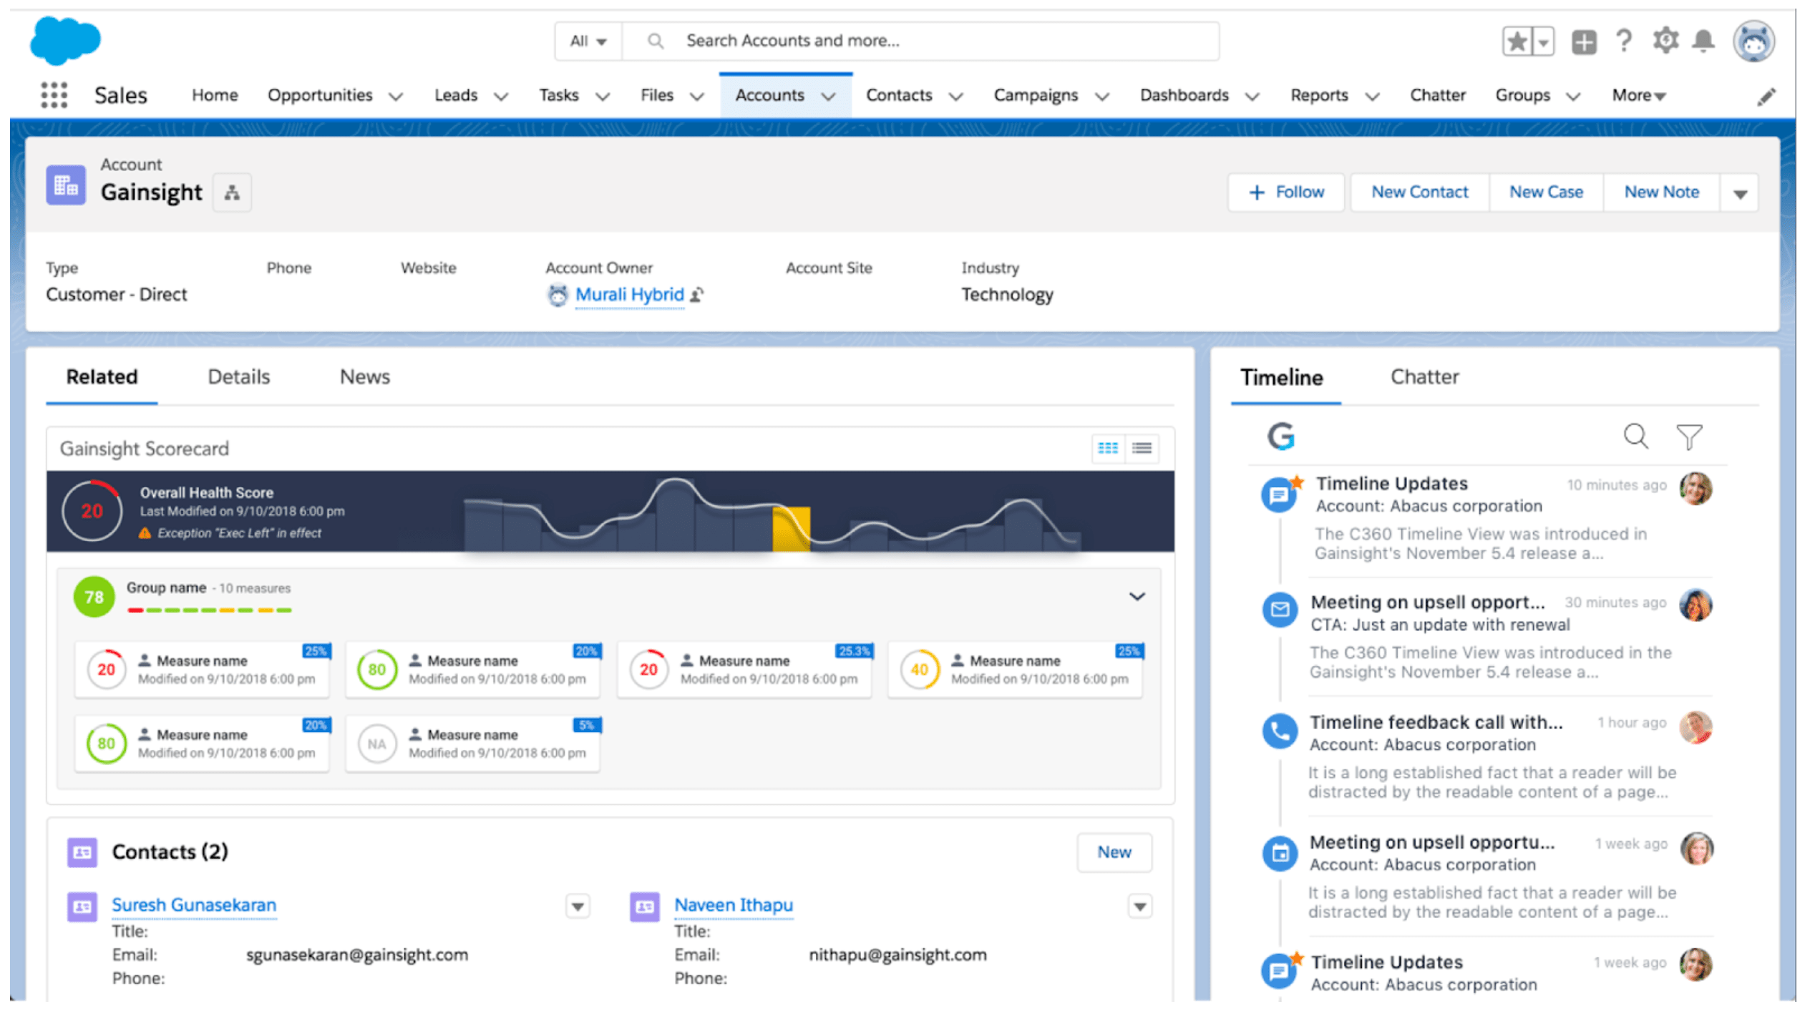Viewport: 1805px width, 1009px height.
Task: Click the notifications bell icon
Action: coord(1705,41)
